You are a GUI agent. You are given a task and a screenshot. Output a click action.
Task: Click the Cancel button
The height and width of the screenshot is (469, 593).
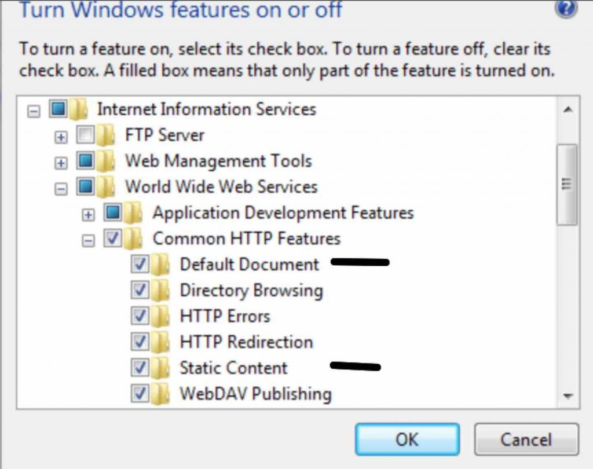pyautogui.click(x=526, y=439)
